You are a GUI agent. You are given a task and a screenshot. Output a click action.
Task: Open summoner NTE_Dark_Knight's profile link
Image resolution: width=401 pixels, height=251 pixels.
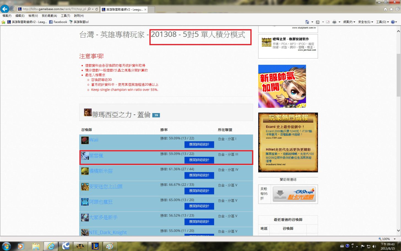pyautogui.click(x=108, y=233)
